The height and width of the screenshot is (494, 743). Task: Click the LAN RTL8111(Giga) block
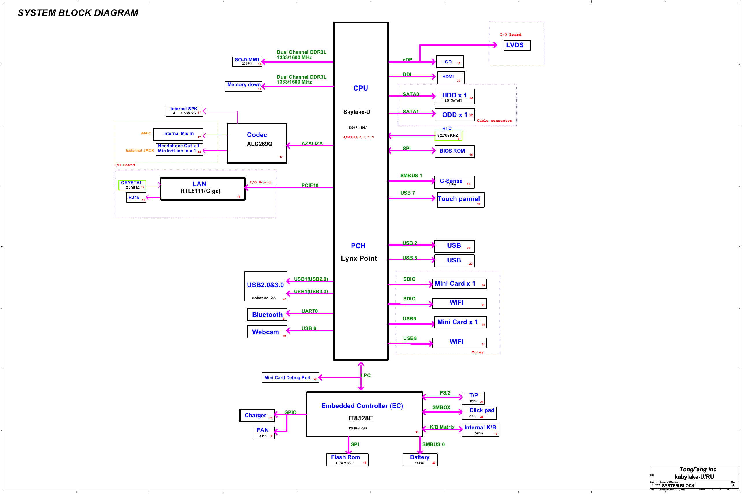click(203, 188)
